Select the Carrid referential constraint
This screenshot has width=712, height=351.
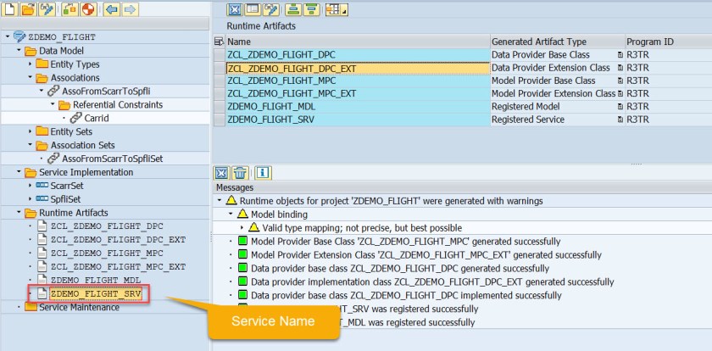pyautogui.click(x=96, y=118)
